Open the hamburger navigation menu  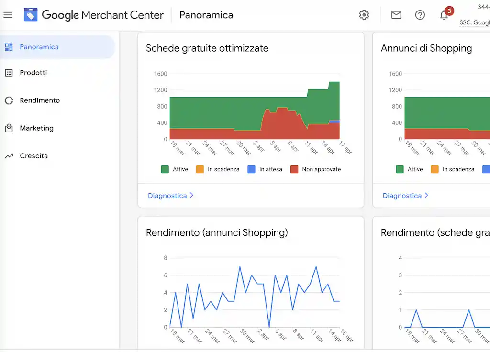[8, 15]
